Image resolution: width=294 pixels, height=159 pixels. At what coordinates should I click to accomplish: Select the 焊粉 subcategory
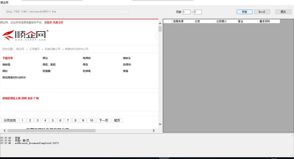pyautogui.click(x=5, y=71)
